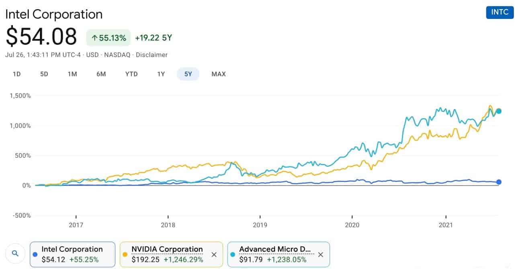Click the 0% y-axis label
The height and width of the screenshot is (269, 520).
coord(26,185)
